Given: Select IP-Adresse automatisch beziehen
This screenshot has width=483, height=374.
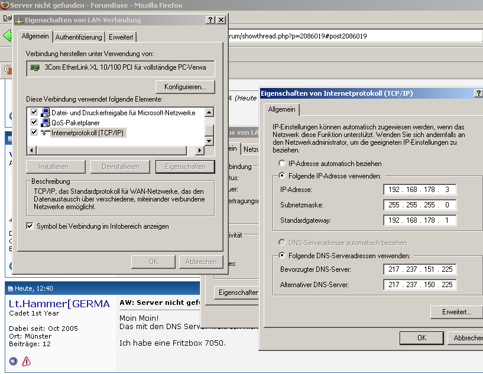Looking at the screenshot, I should tap(281, 163).
